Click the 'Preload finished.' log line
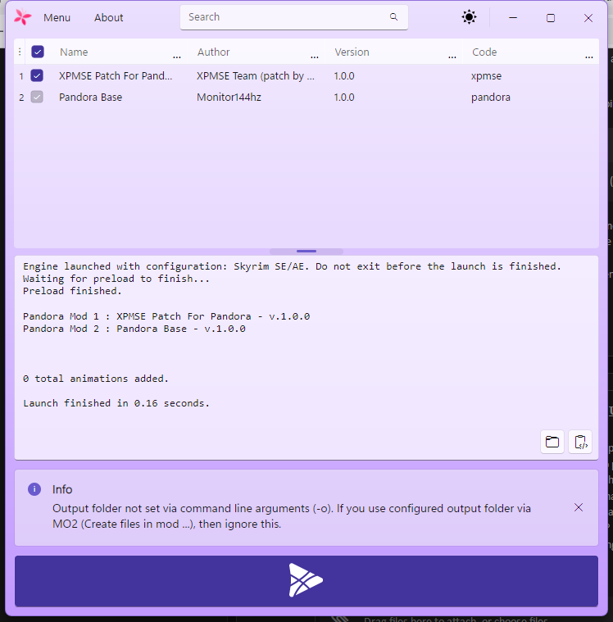The image size is (613, 622). click(72, 291)
